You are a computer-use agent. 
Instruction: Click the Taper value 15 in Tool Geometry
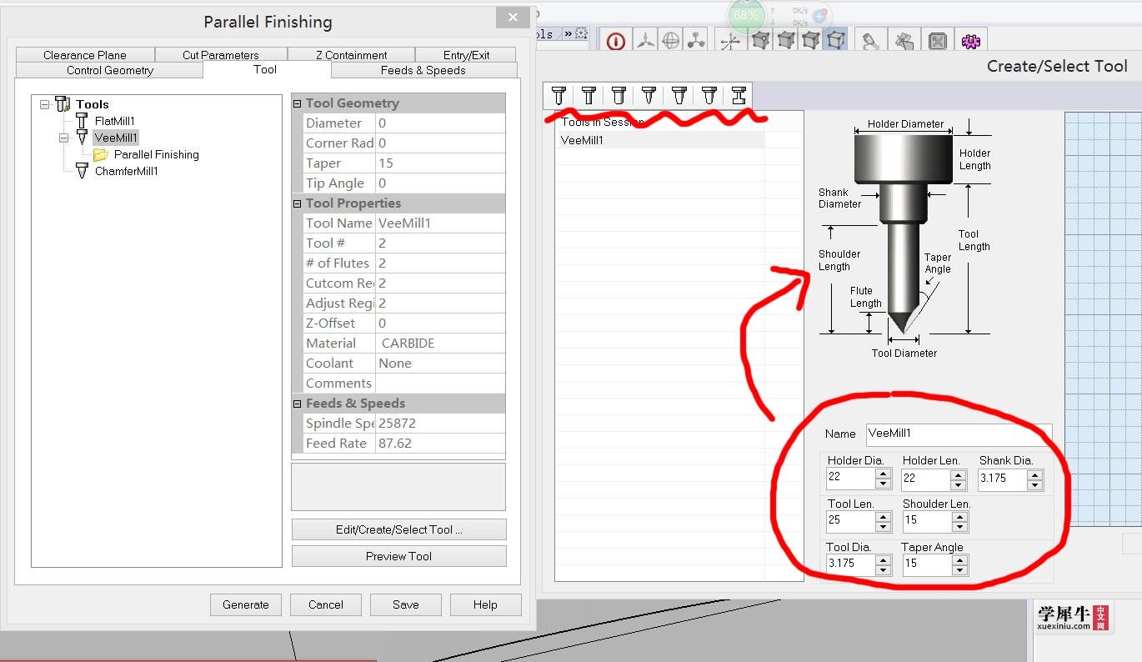pos(440,163)
